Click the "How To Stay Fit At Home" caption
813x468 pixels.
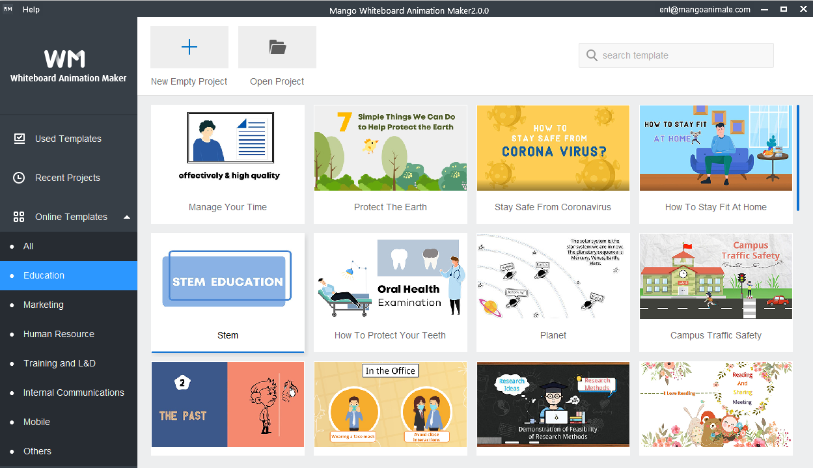[x=716, y=207]
